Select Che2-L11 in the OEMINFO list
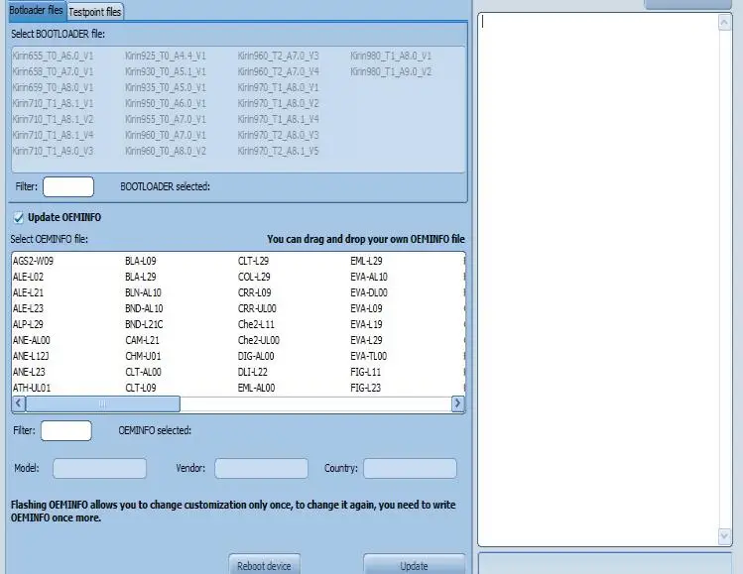 pyautogui.click(x=256, y=324)
